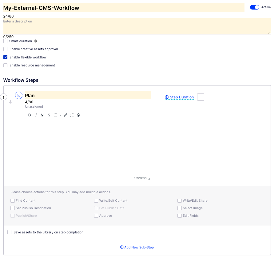Click the Step Duration link

tap(182, 97)
